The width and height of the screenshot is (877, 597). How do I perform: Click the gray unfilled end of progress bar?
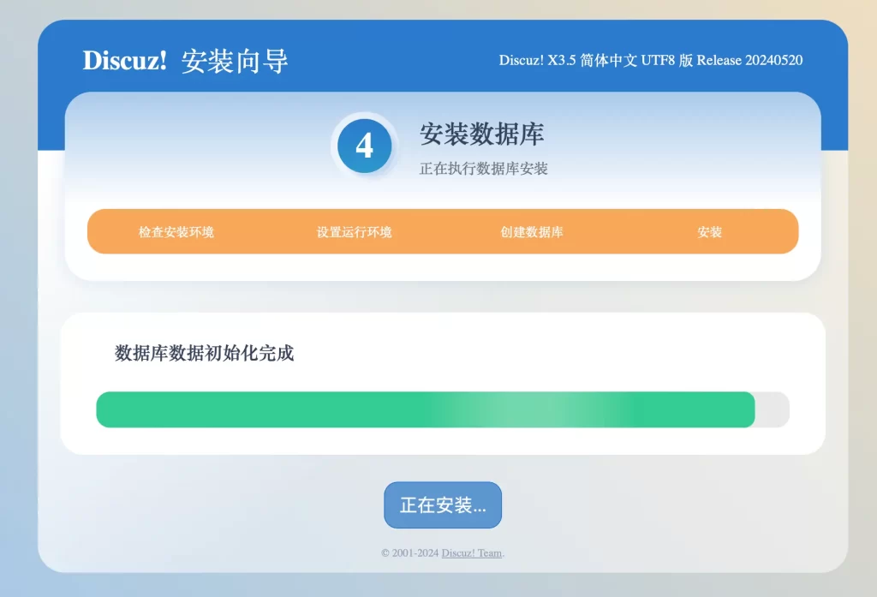(x=773, y=409)
